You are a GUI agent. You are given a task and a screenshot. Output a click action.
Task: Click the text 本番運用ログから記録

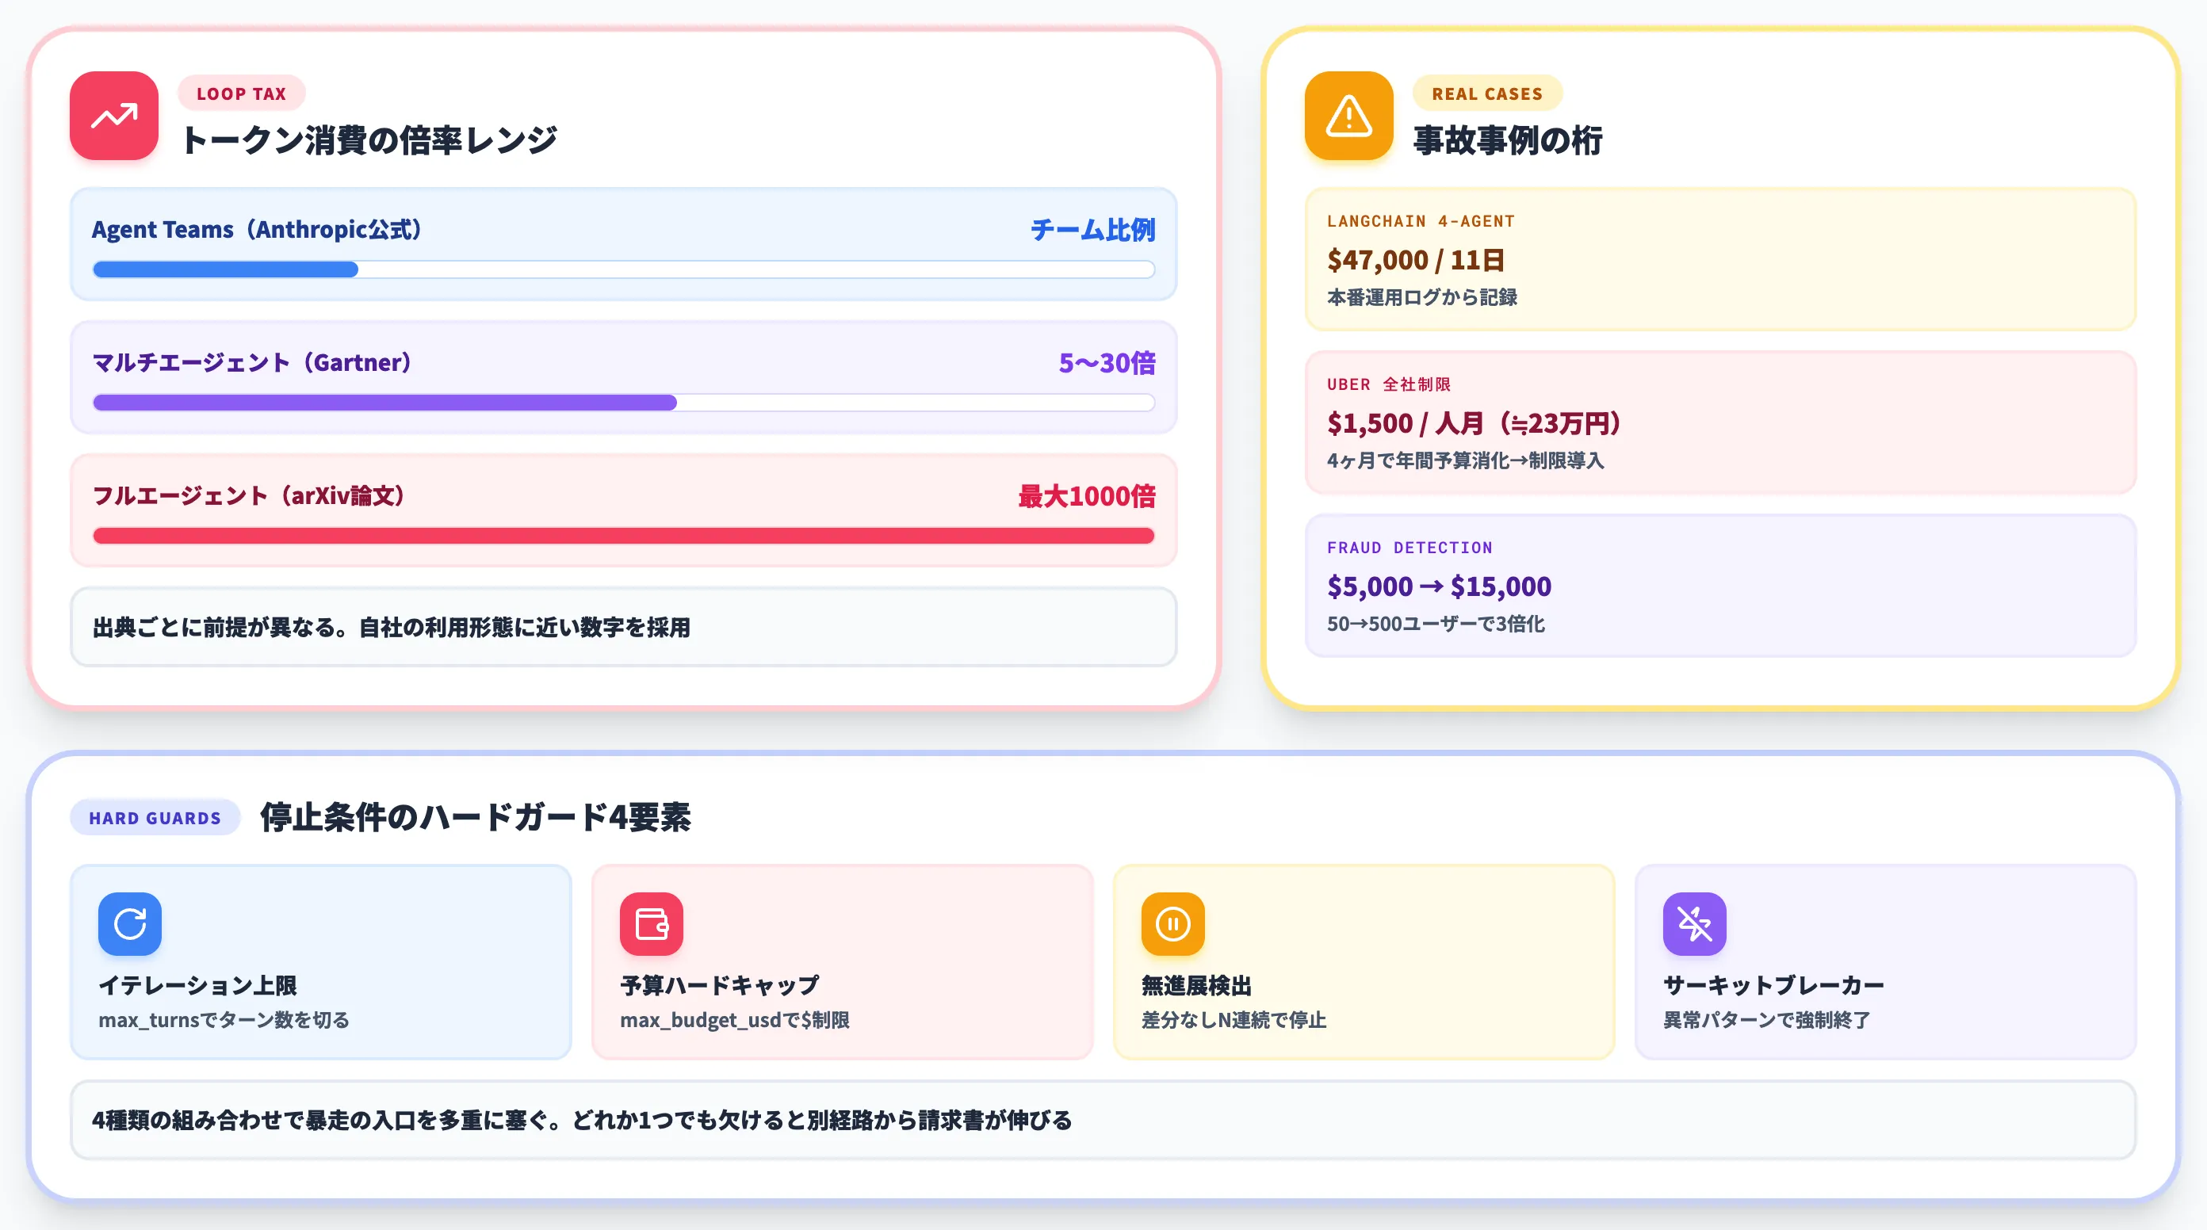(x=1422, y=297)
